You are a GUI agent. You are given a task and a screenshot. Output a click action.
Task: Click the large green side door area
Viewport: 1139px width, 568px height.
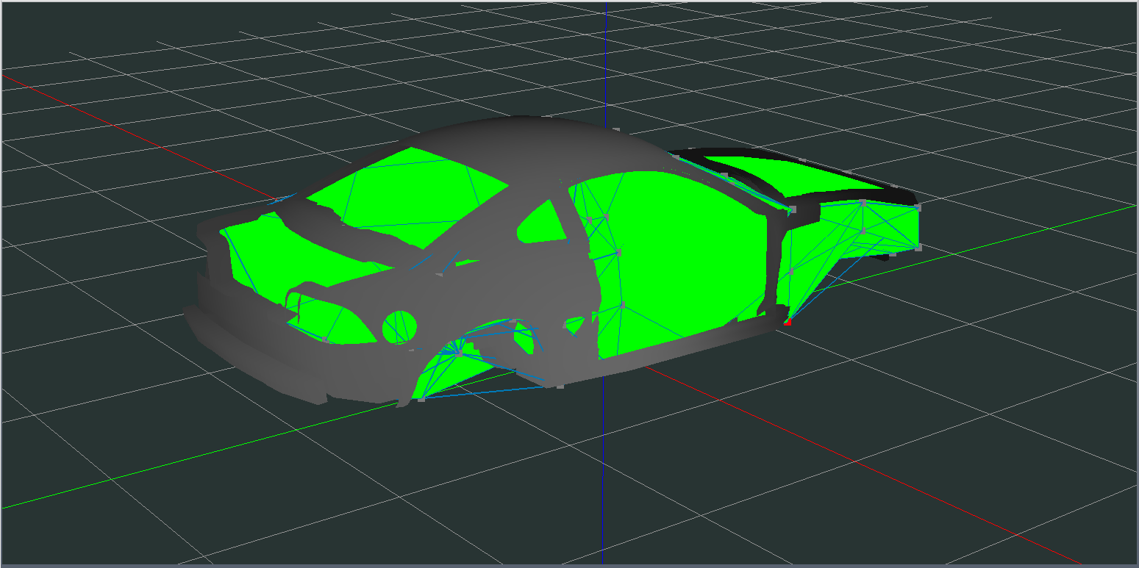point(684,257)
